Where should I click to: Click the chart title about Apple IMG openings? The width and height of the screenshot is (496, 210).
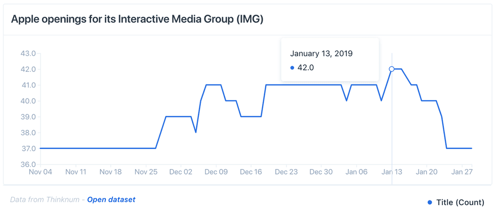pos(137,19)
